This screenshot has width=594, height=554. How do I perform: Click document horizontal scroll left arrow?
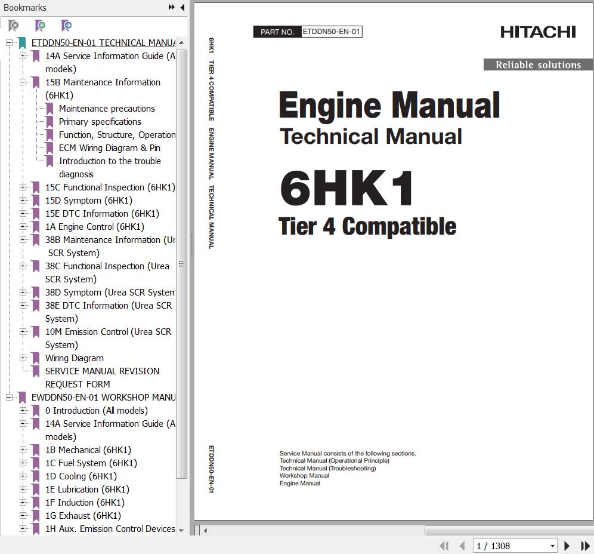205,531
